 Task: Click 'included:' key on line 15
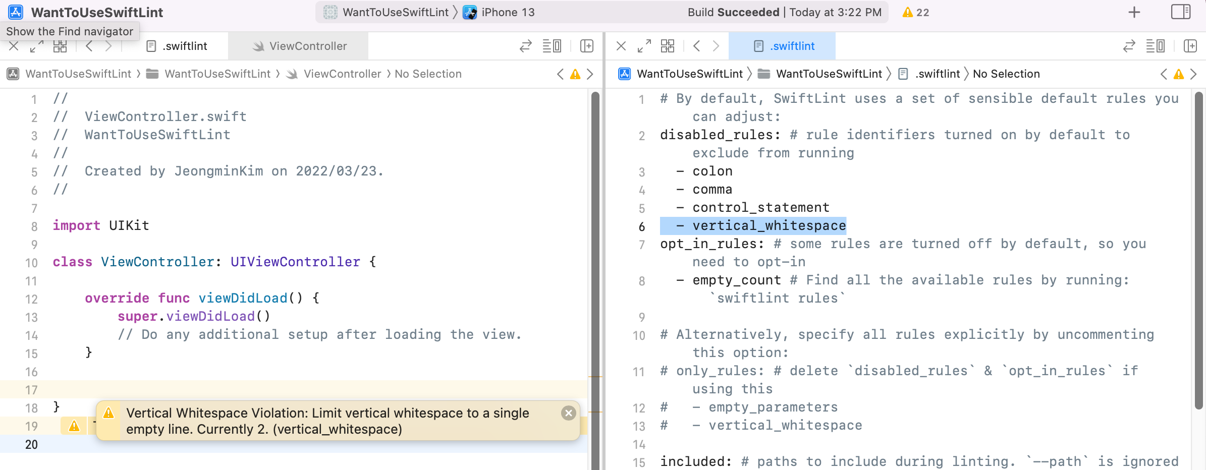[696, 461]
